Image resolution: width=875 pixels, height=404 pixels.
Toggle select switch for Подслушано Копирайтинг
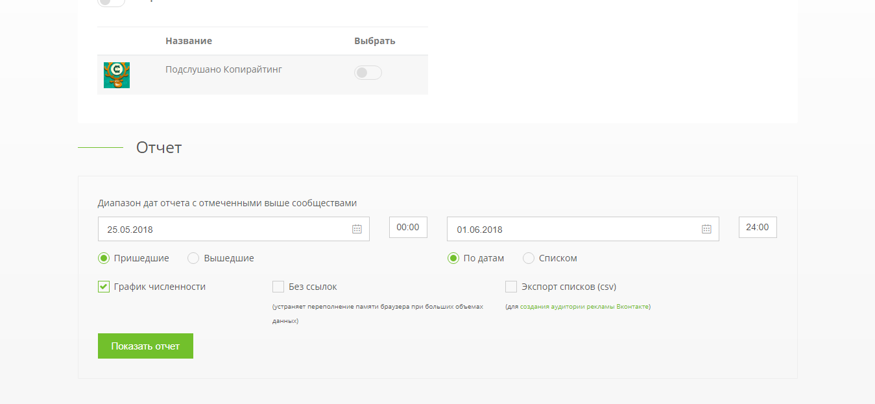pos(368,73)
